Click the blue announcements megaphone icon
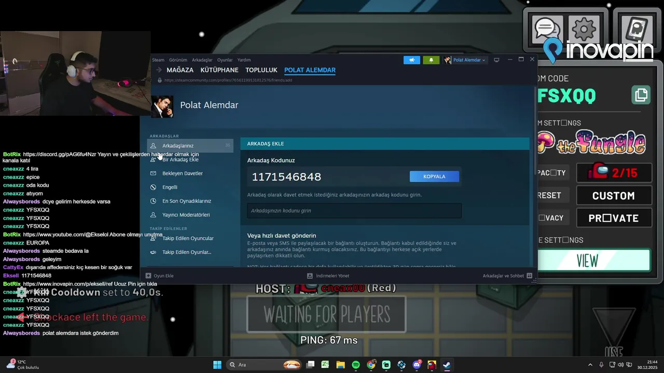This screenshot has width=664, height=373. coord(412,60)
